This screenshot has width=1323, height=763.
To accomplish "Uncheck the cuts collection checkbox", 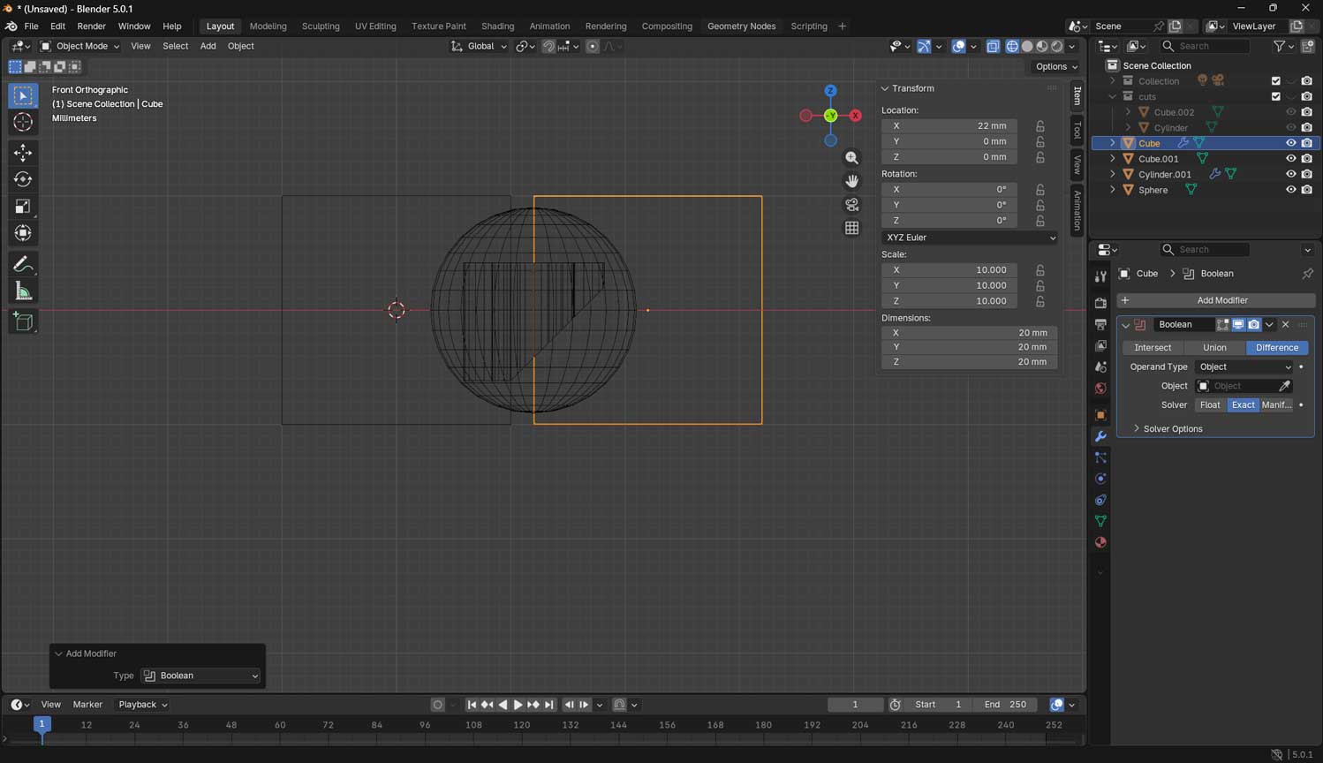I will coord(1275,96).
